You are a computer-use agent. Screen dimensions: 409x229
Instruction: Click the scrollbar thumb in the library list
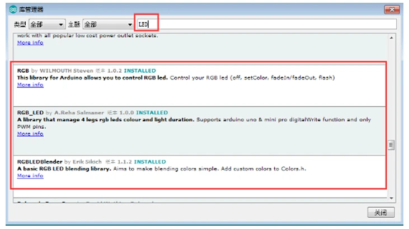pos(391,145)
